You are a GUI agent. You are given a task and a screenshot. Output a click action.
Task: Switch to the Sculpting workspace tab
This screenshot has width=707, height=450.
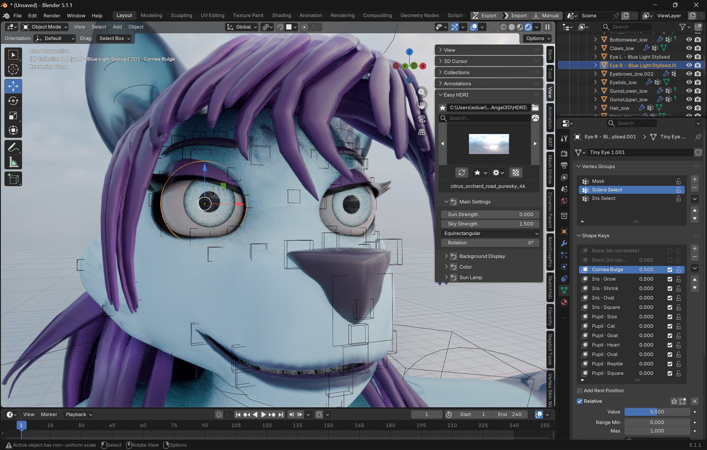(181, 15)
